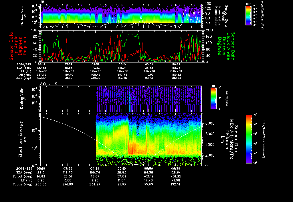
Task: Click local time value 3.25
Action: tap(41, 180)
